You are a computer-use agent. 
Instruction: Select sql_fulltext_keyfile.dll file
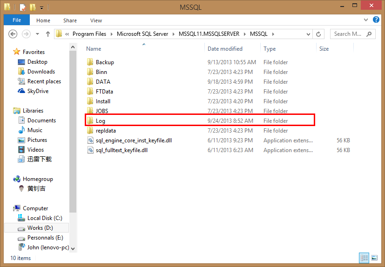[122, 150]
